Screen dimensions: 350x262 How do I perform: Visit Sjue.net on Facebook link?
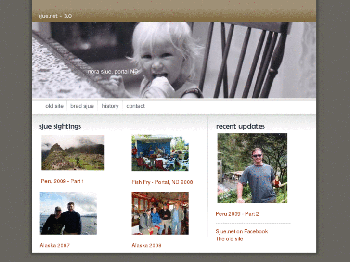pos(242,231)
